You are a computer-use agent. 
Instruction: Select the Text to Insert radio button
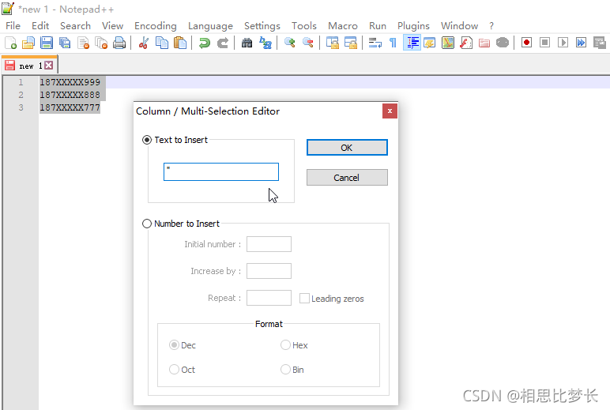click(x=147, y=140)
